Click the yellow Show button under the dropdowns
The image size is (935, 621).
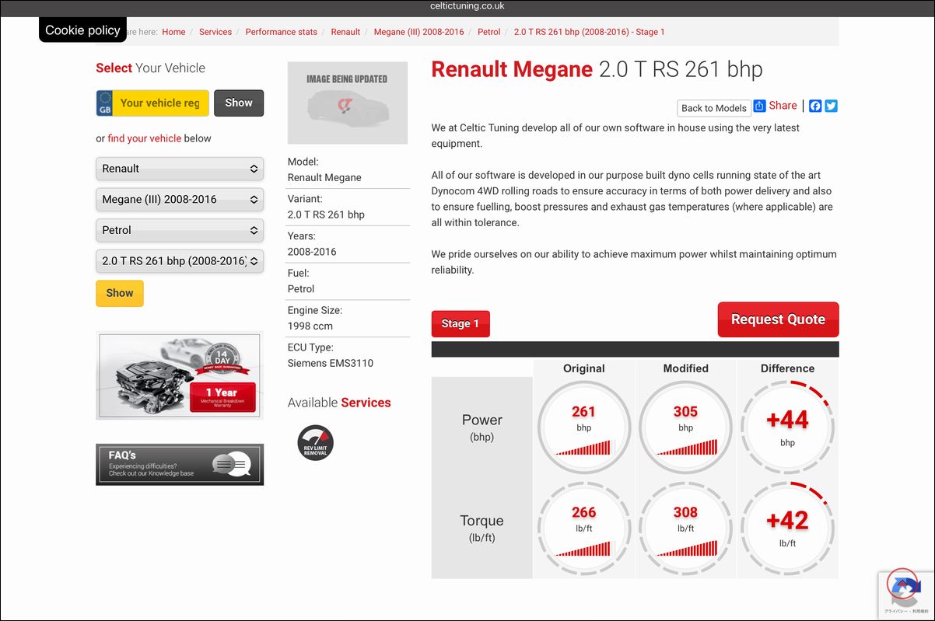120,293
